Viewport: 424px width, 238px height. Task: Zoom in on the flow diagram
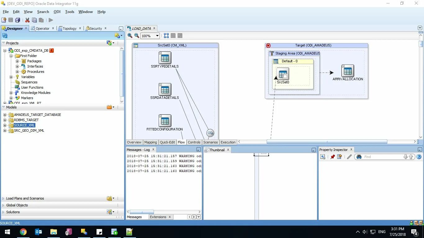tap(130, 36)
